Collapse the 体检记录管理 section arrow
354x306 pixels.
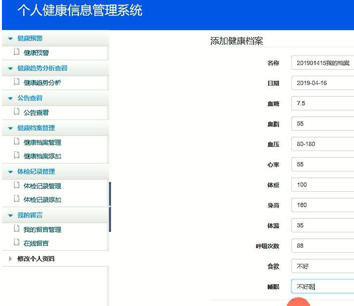[x=10, y=172]
